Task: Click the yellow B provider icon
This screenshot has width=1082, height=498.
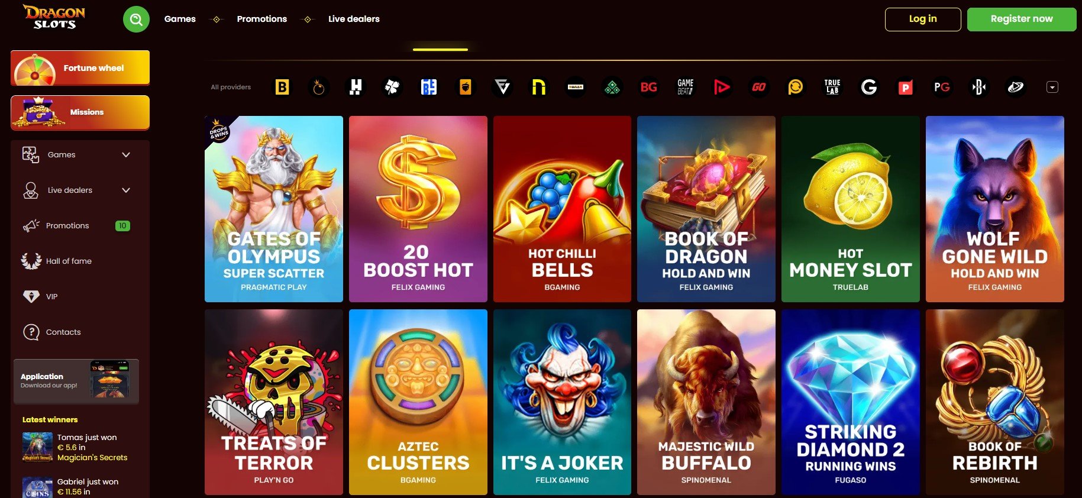Action: pyautogui.click(x=283, y=88)
